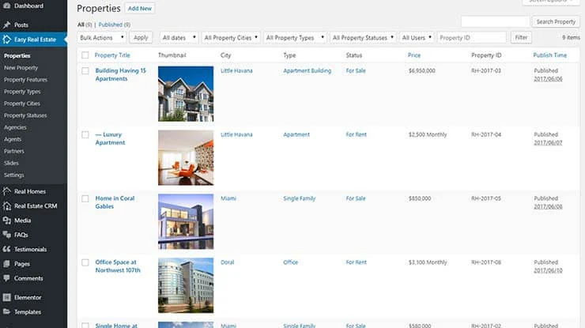Open Property Types submenu item
The height and width of the screenshot is (328, 585).
coord(22,92)
